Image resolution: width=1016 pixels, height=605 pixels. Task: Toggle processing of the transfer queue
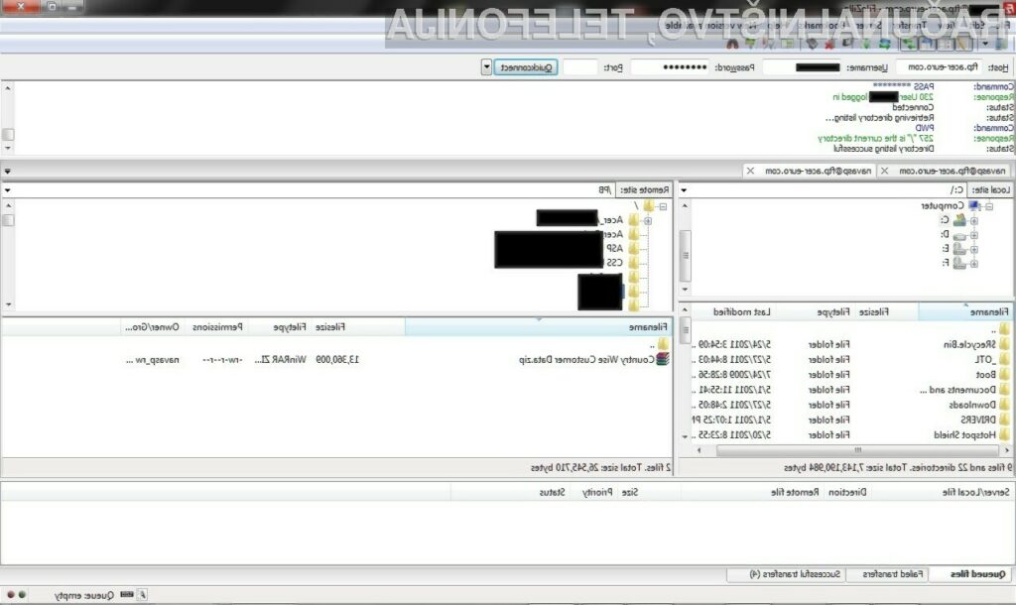click(x=866, y=44)
